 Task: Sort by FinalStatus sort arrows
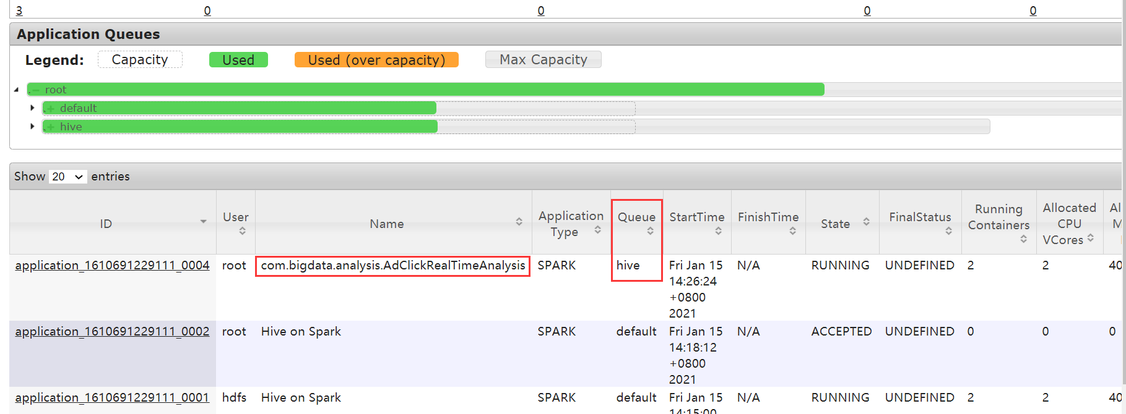[x=948, y=230]
